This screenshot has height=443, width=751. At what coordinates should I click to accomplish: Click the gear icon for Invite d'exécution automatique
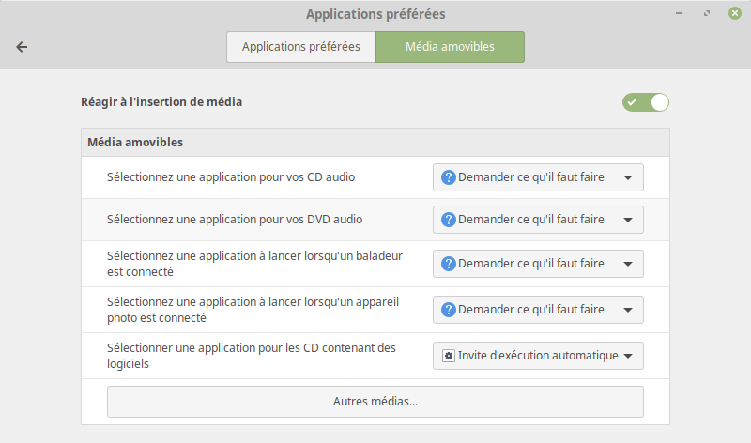click(449, 356)
